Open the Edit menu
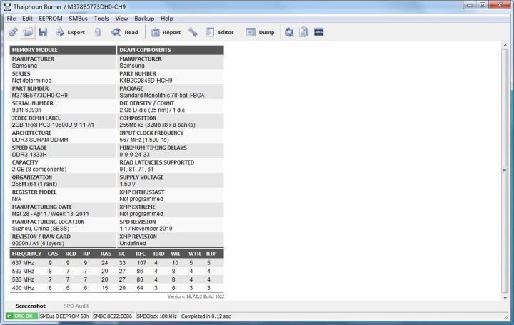 [x=27, y=19]
